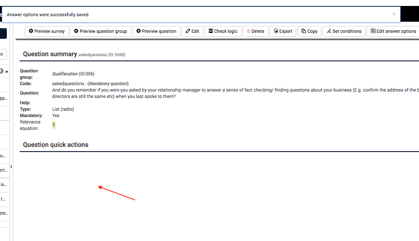Click Preview question button

156,31
